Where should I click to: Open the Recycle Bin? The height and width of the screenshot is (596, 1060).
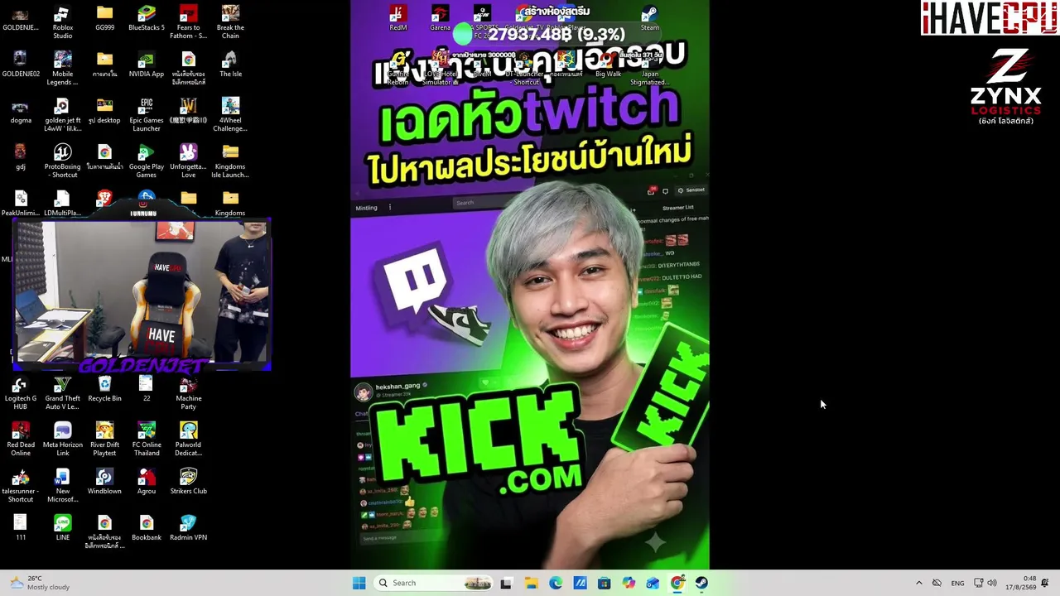pos(104,389)
